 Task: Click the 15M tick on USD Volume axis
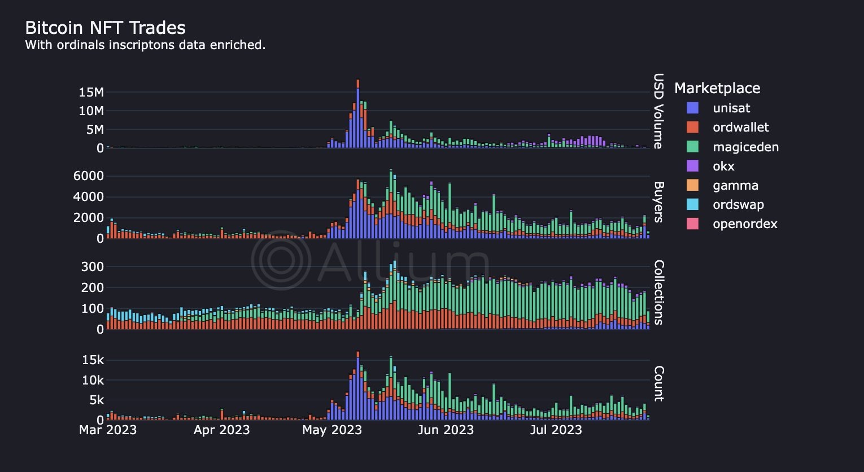click(91, 92)
